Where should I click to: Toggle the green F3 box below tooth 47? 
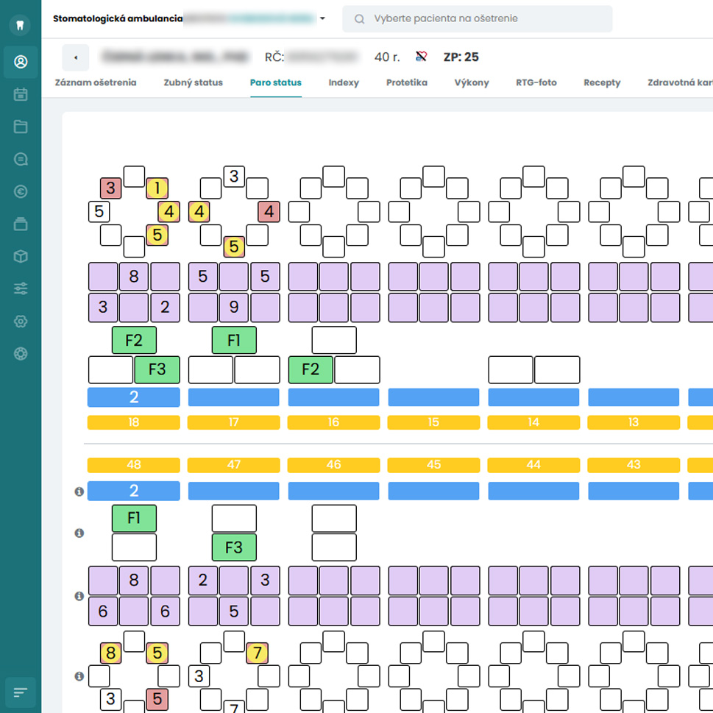pyautogui.click(x=234, y=547)
